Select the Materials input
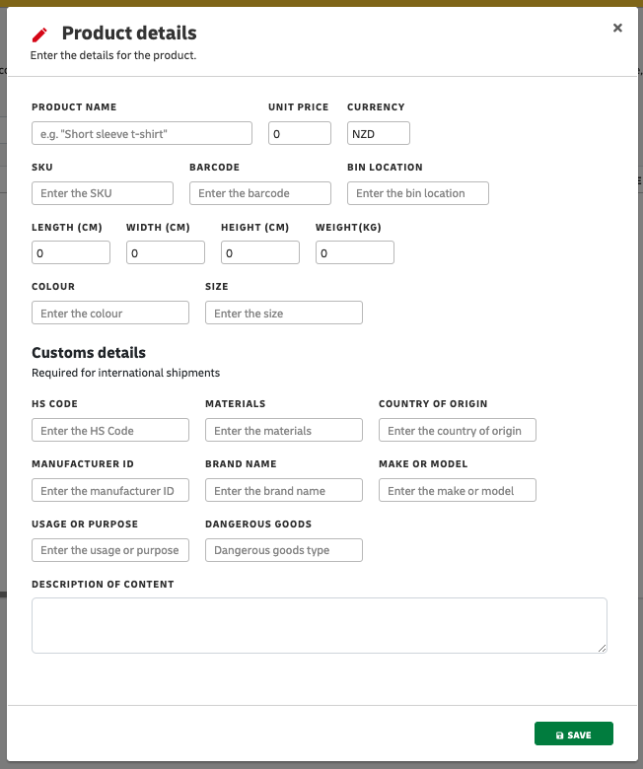643x769 pixels. coord(283,430)
